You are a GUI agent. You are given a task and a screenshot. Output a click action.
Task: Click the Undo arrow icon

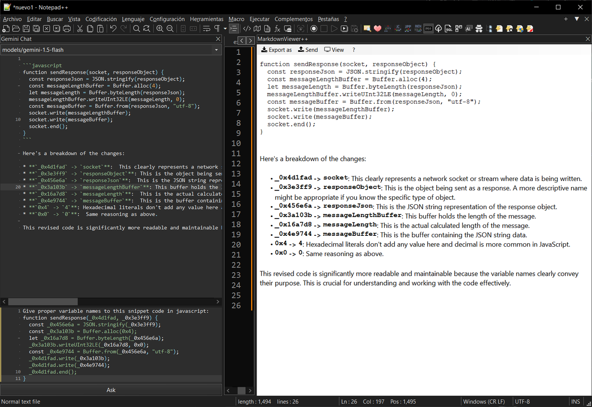pyautogui.click(x=113, y=29)
